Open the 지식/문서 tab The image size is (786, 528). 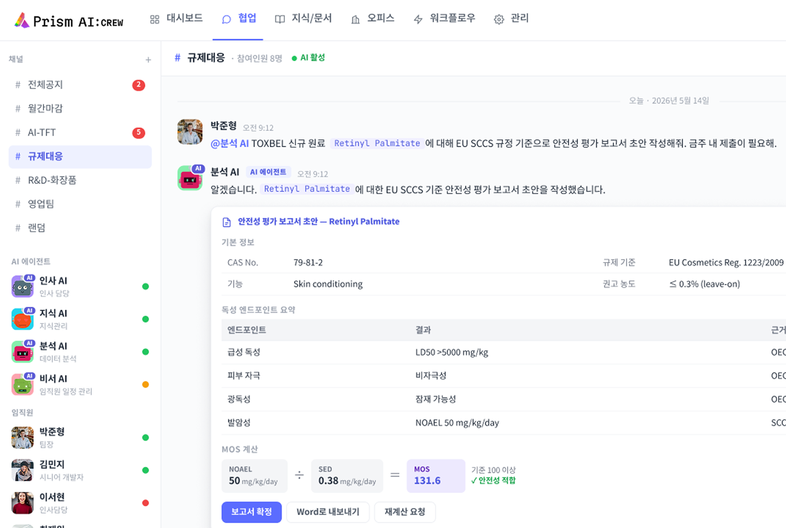coord(303,18)
